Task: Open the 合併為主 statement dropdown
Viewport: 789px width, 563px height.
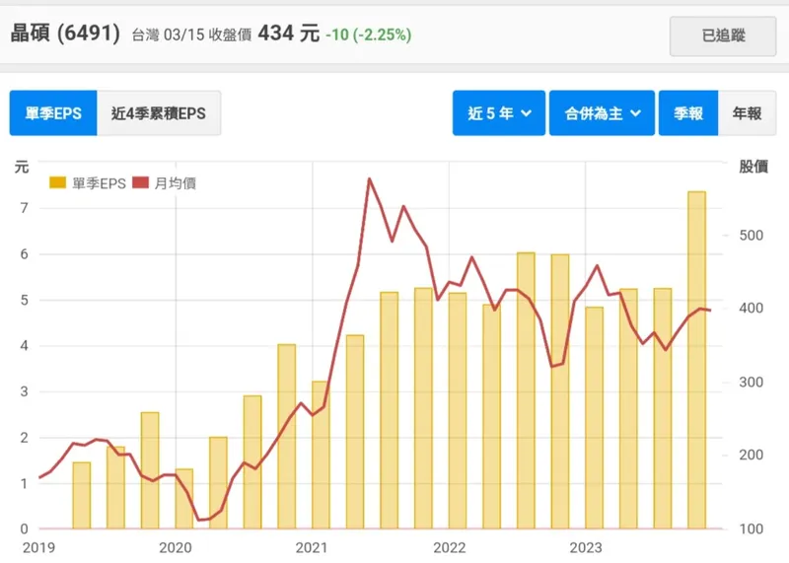Action: pyautogui.click(x=602, y=113)
